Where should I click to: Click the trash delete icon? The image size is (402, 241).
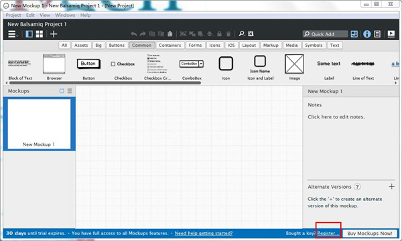point(228,33)
